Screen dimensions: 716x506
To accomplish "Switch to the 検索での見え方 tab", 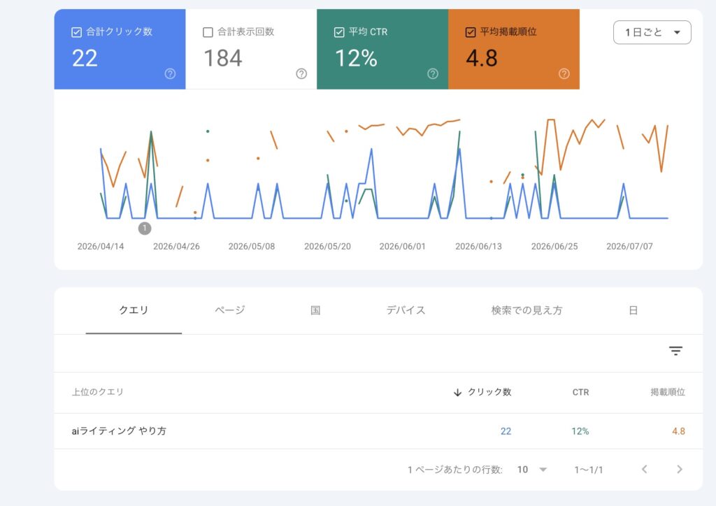I will tap(527, 310).
